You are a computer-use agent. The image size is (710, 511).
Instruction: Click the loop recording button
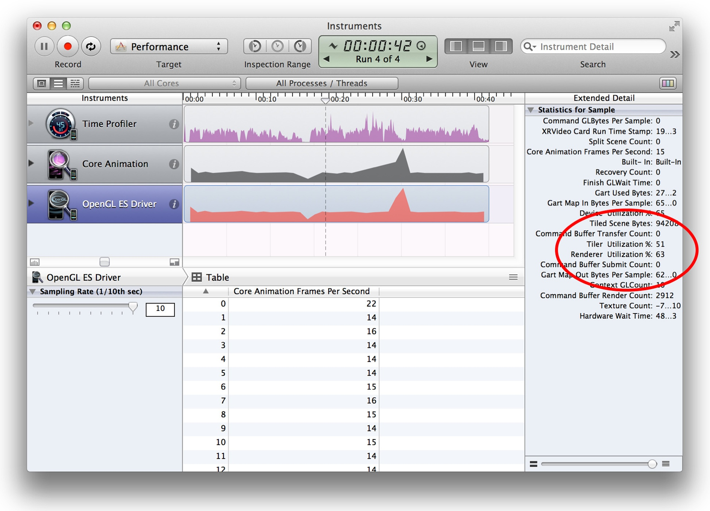(x=91, y=46)
